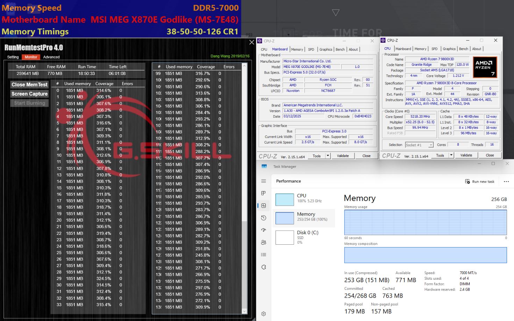Open Memory tab in Mainboard CPU-Z window
The width and height of the screenshot is (514, 321).
click(297, 49)
